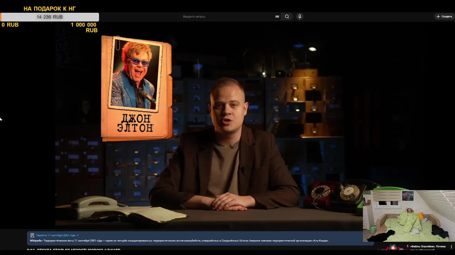
Task: Click the article icon in Wikipedia info panel
Action: point(32,236)
